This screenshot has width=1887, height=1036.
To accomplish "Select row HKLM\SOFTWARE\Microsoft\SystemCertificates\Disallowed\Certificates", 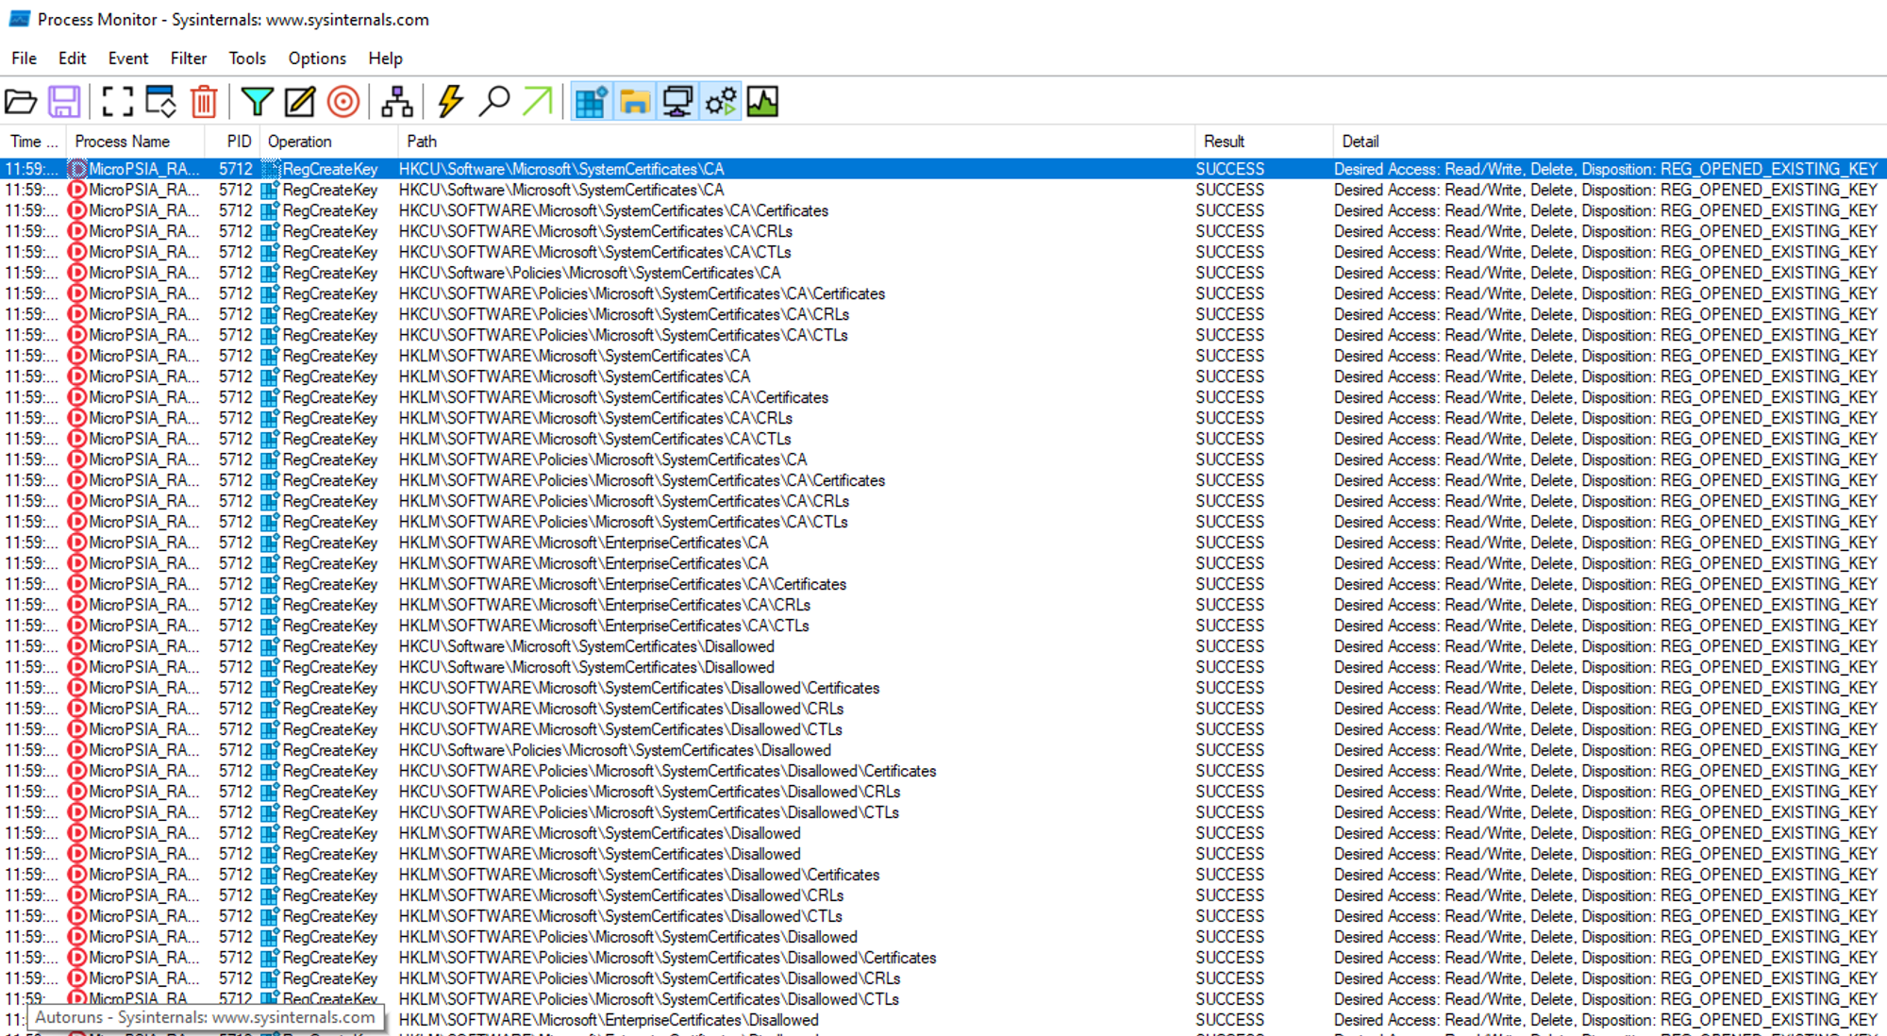I will pos(943,875).
